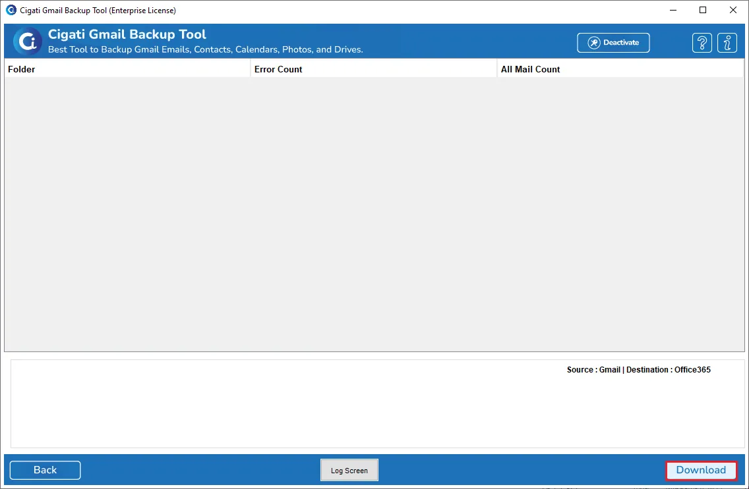Close the Cigati Gmail Backup Tool window
Image resolution: width=749 pixels, height=489 pixels.
(x=733, y=10)
